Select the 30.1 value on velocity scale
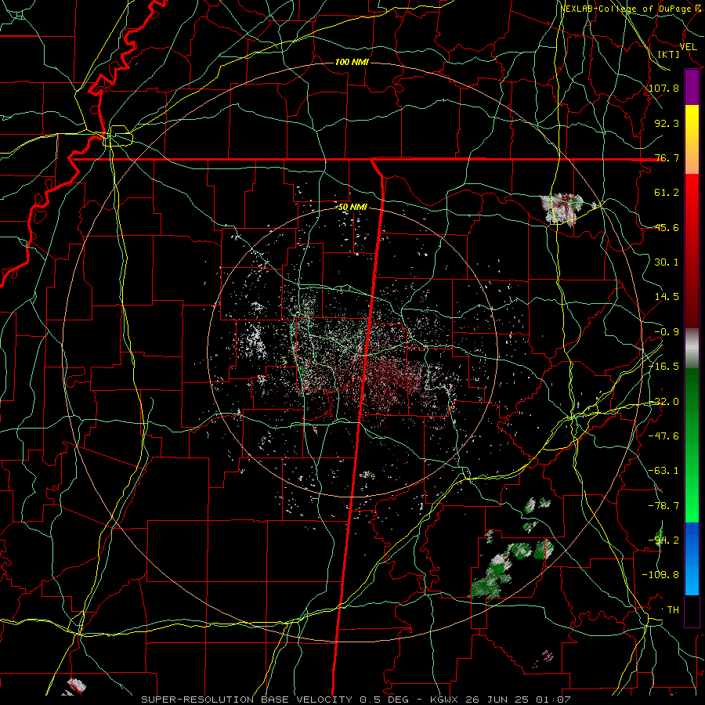Viewport: 705px width, 705px height. (x=667, y=262)
